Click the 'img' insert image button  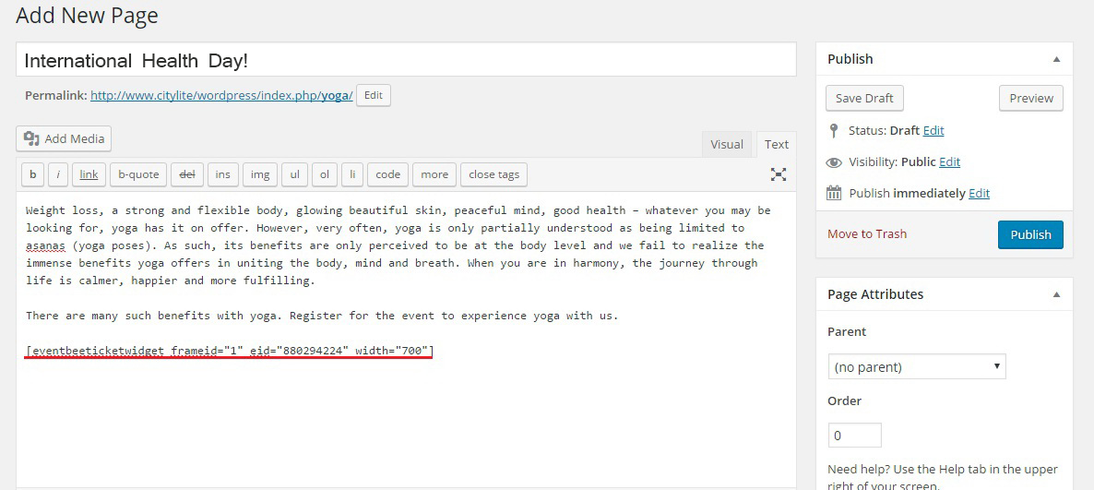260,174
